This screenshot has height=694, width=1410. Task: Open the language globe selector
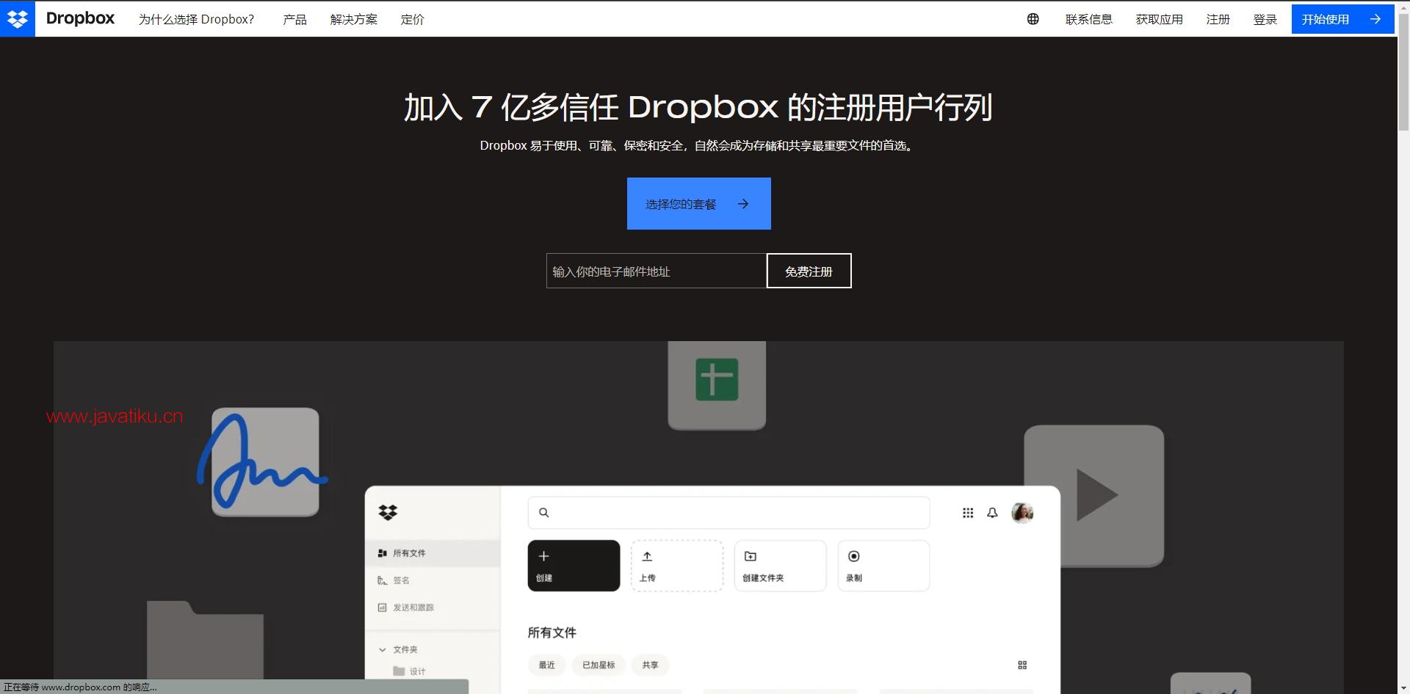pos(1033,19)
